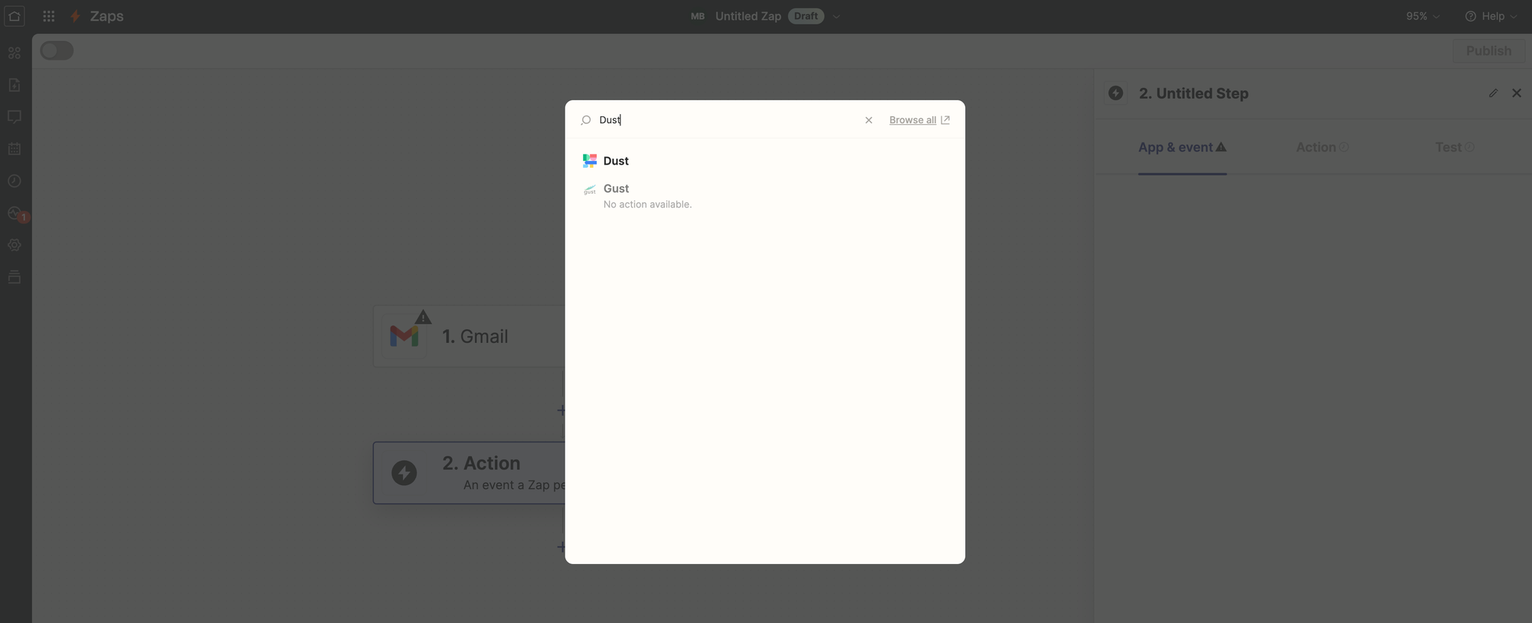The height and width of the screenshot is (623, 1532).
Task: Expand the Help menu
Action: pyautogui.click(x=1491, y=16)
